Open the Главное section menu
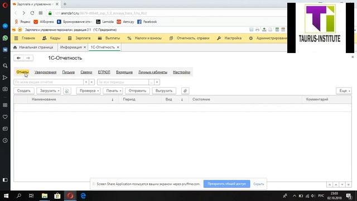 (25, 38)
